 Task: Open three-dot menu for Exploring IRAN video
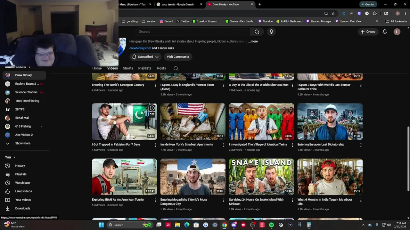coord(155,200)
